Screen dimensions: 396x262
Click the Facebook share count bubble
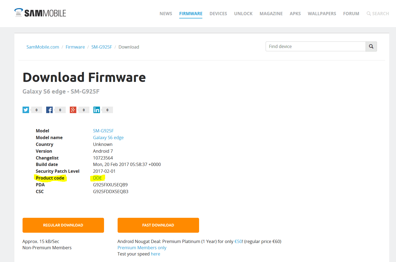pos(60,110)
